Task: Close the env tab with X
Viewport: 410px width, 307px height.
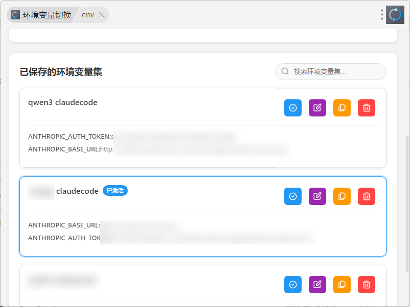Action: [102, 15]
